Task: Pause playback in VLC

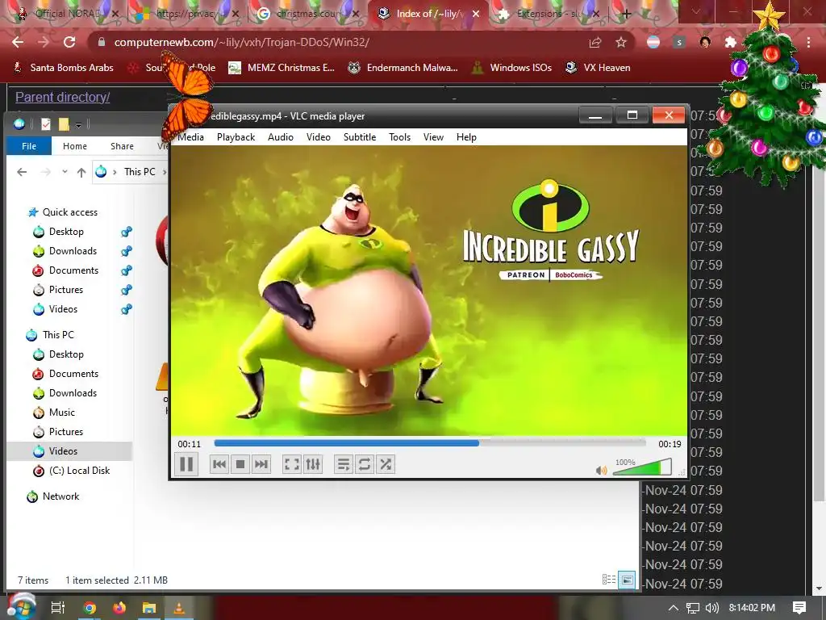Action: click(x=186, y=464)
